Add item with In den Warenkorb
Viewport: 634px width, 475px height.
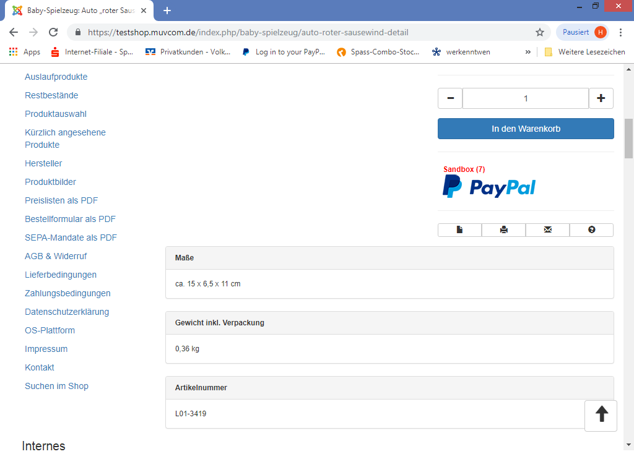526,129
